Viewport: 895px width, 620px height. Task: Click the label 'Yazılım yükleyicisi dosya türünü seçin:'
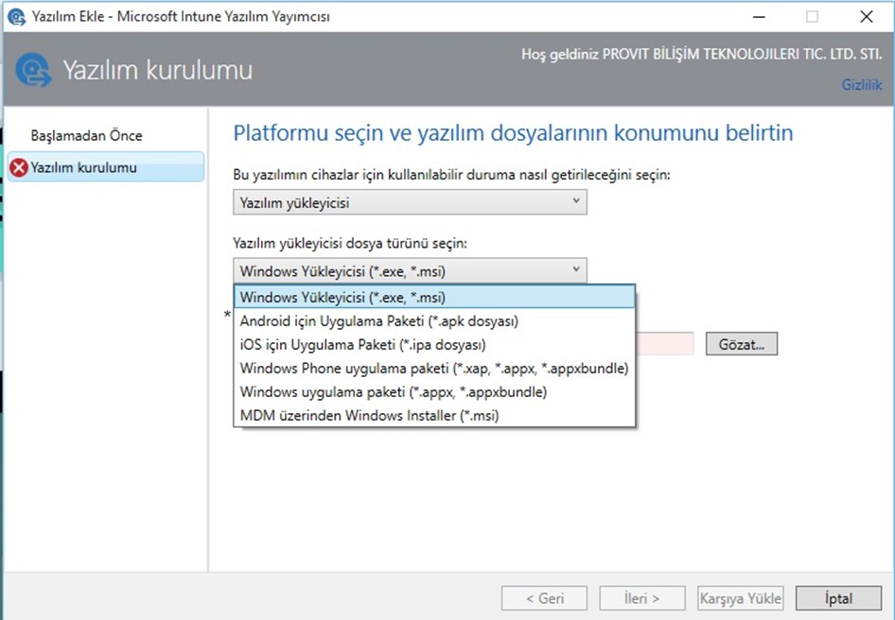click(350, 244)
